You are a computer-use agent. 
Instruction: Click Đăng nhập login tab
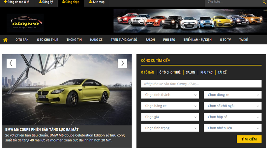(x=71, y=2)
